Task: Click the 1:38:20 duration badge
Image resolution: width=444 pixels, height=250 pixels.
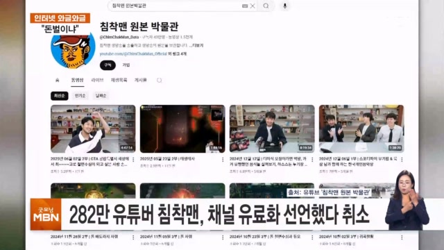Action: point(395,148)
